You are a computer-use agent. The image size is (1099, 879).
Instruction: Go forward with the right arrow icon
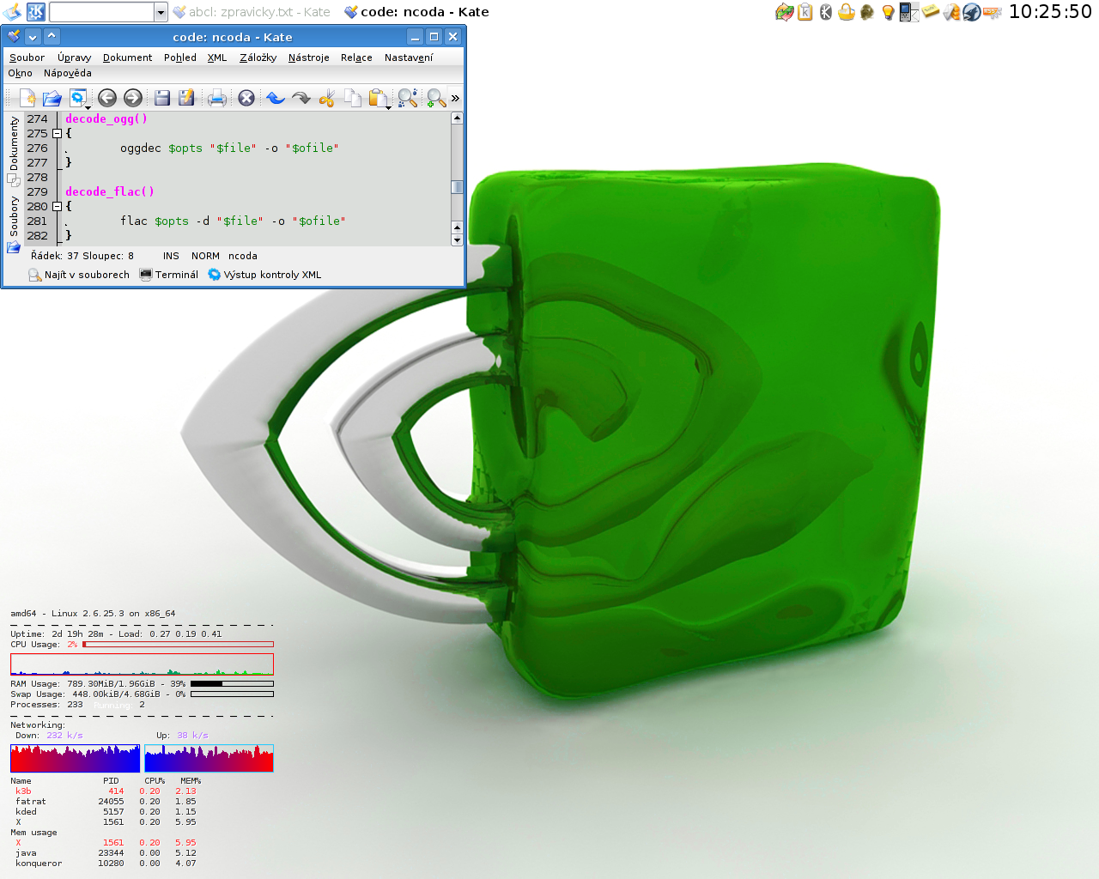(x=133, y=98)
